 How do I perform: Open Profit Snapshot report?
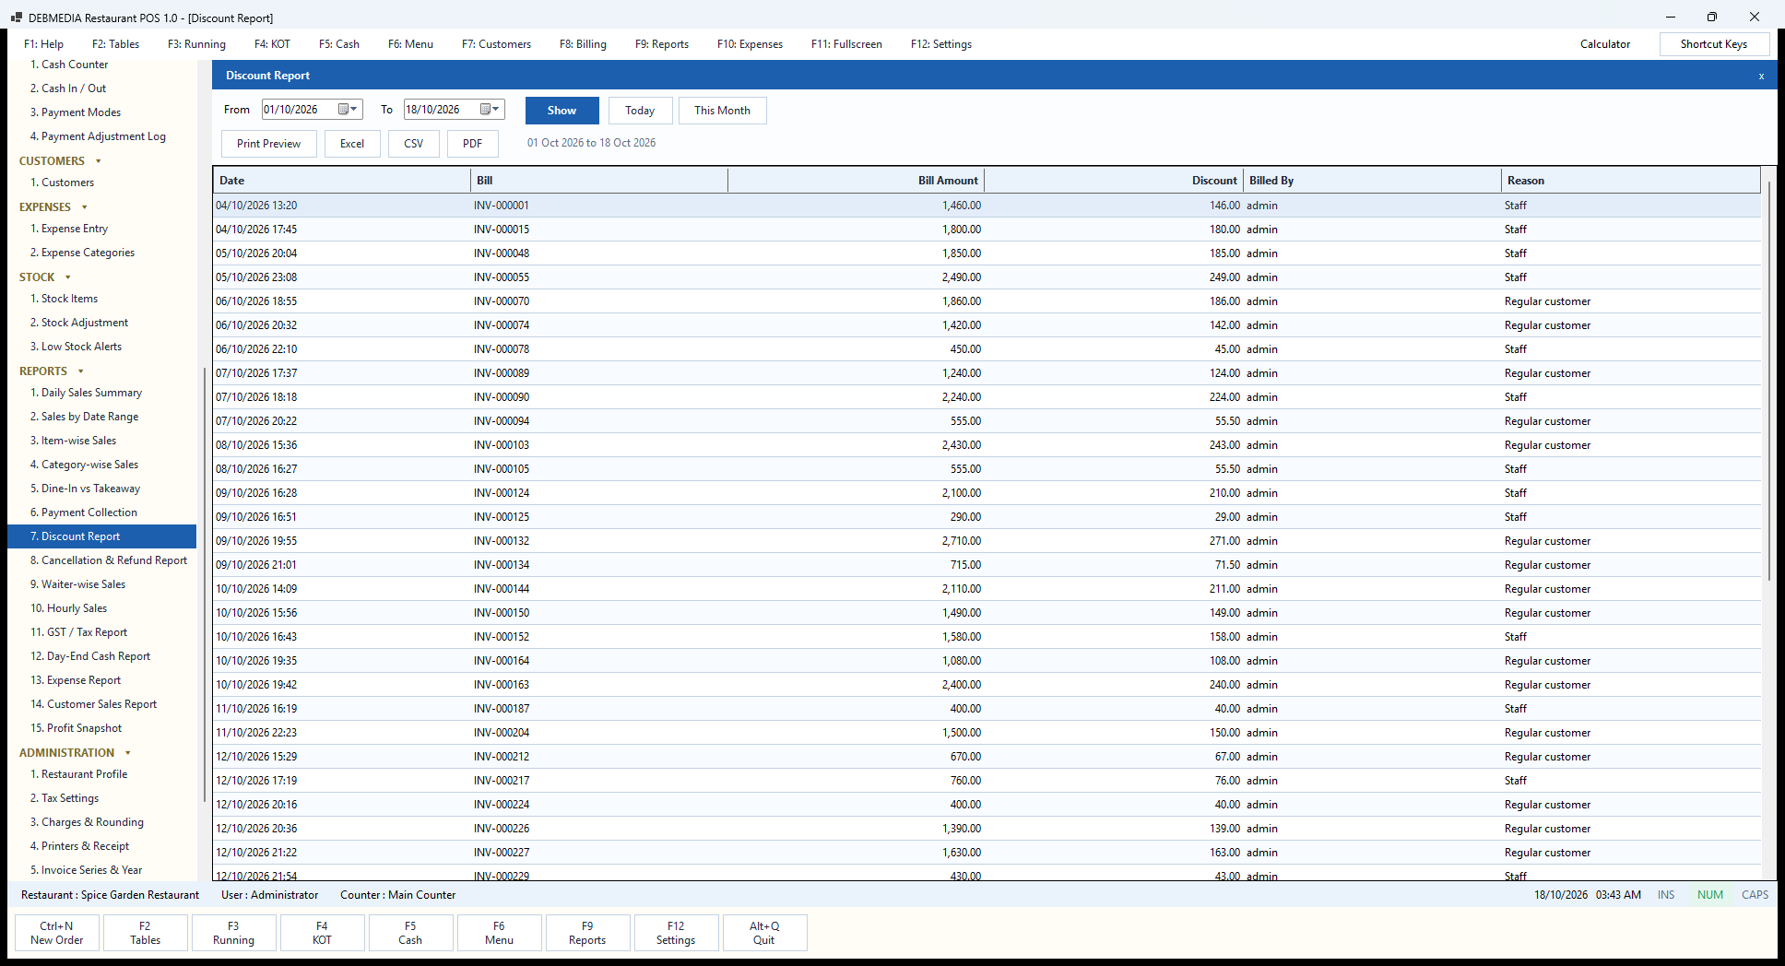coord(76,728)
